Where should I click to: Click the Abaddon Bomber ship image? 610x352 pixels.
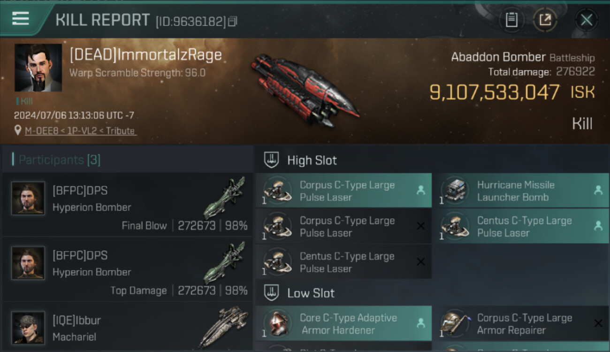(304, 90)
